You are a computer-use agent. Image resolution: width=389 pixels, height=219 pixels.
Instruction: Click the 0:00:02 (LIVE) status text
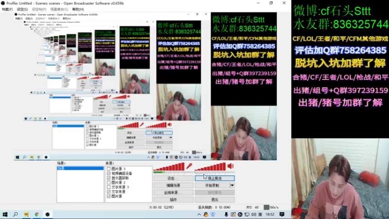coord(162,207)
